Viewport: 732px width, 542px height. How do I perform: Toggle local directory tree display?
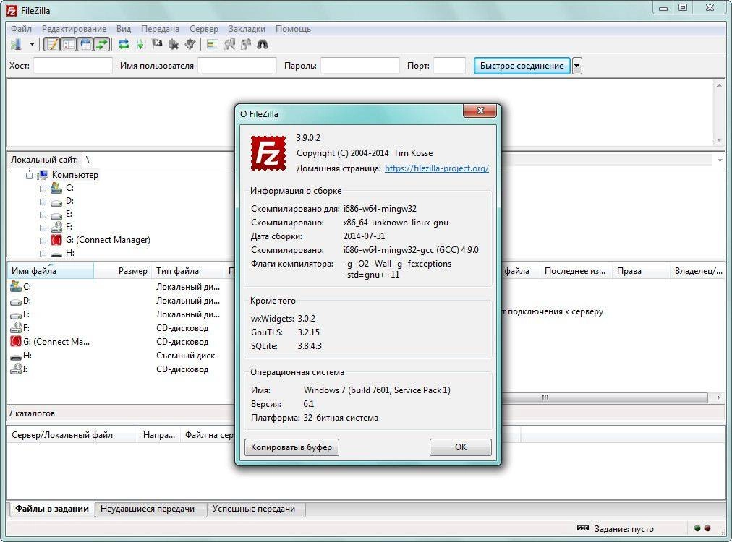(x=69, y=44)
